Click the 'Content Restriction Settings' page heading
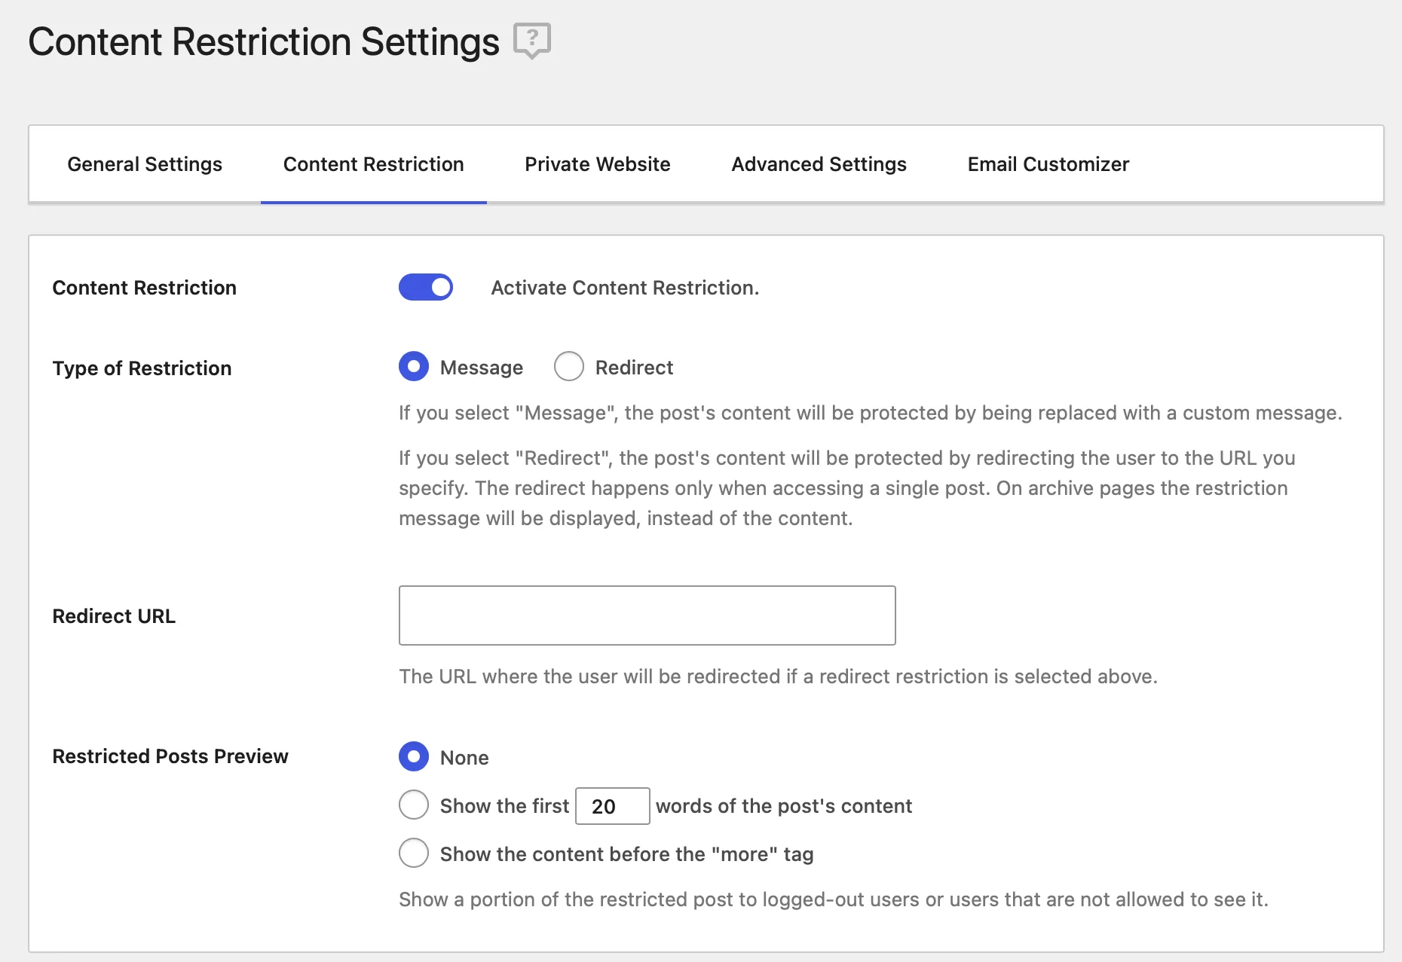Viewport: 1402px width, 962px height. point(264,41)
